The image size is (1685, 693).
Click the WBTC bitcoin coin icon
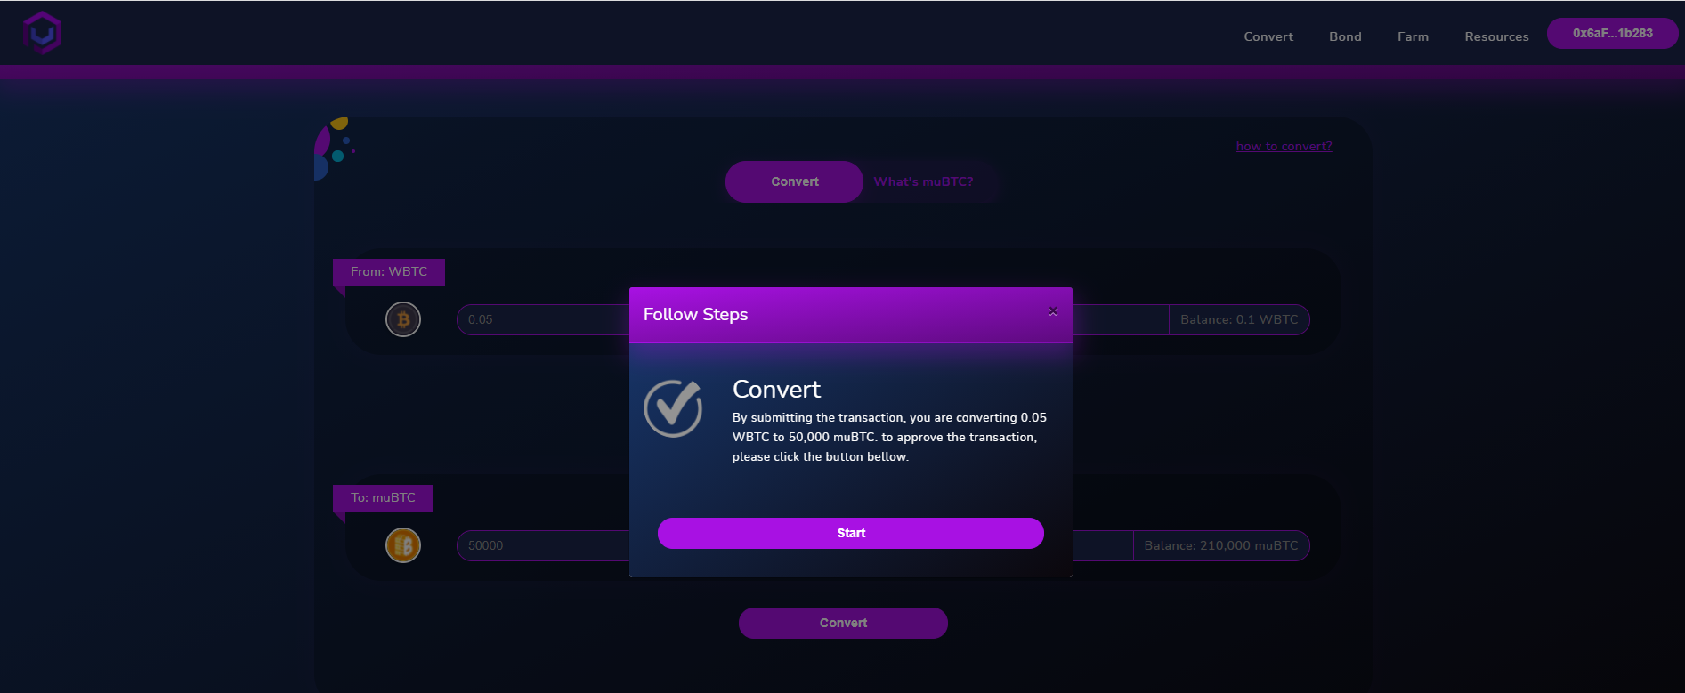tap(403, 319)
